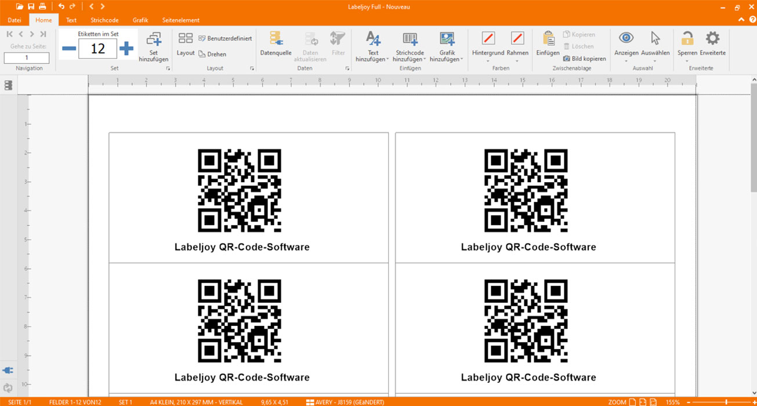Image resolution: width=757 pixels, height=406 pixels.
Task: Click the 155% zoom value
Action: 673,401
